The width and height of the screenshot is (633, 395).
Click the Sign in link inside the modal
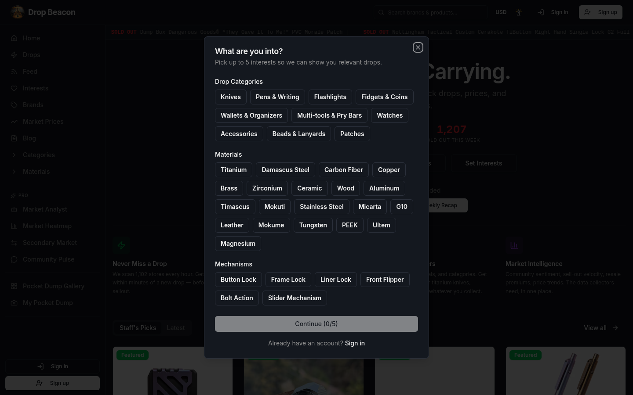tap(355, 343)
